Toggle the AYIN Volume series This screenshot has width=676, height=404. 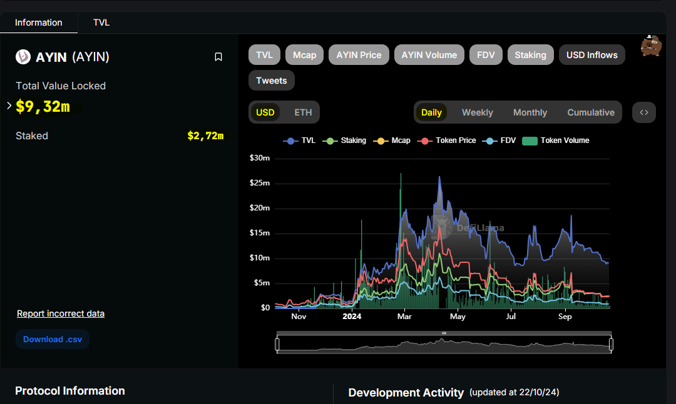click(429, 55)
